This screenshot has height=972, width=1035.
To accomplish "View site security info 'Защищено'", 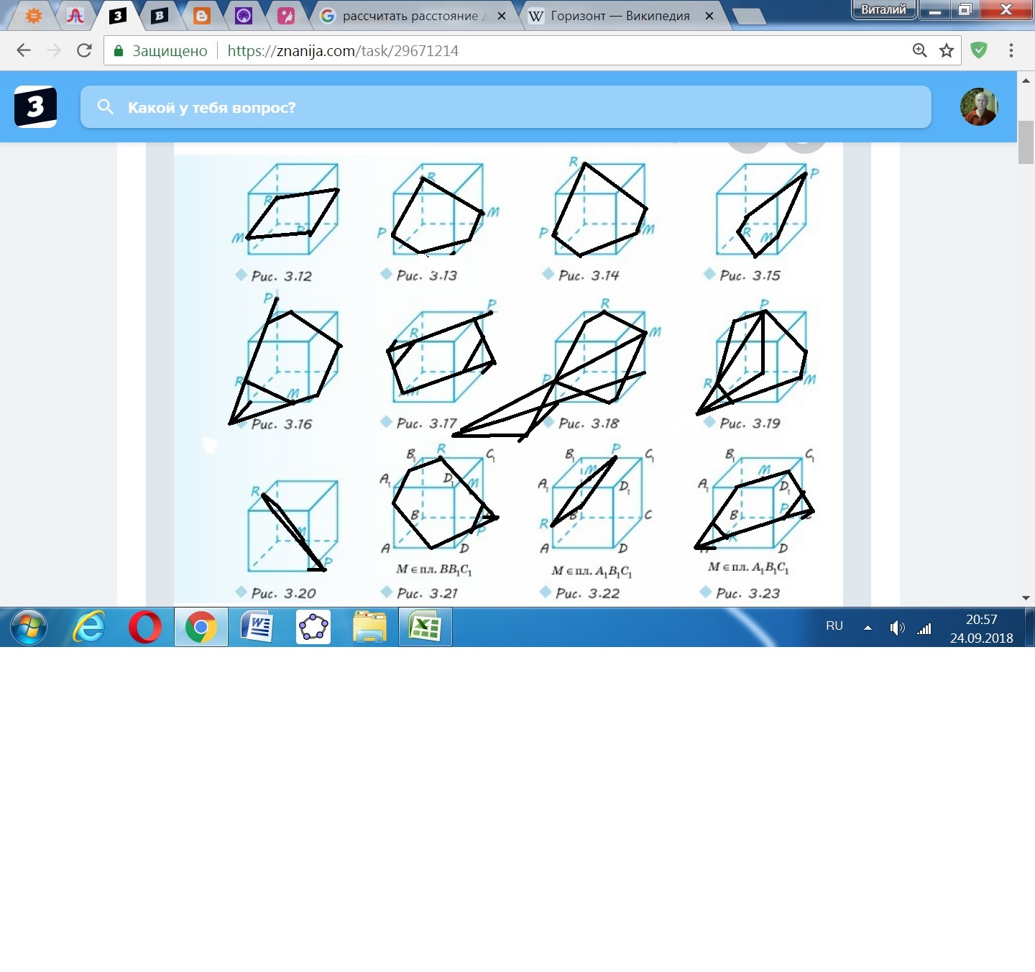I will (161, 51).
